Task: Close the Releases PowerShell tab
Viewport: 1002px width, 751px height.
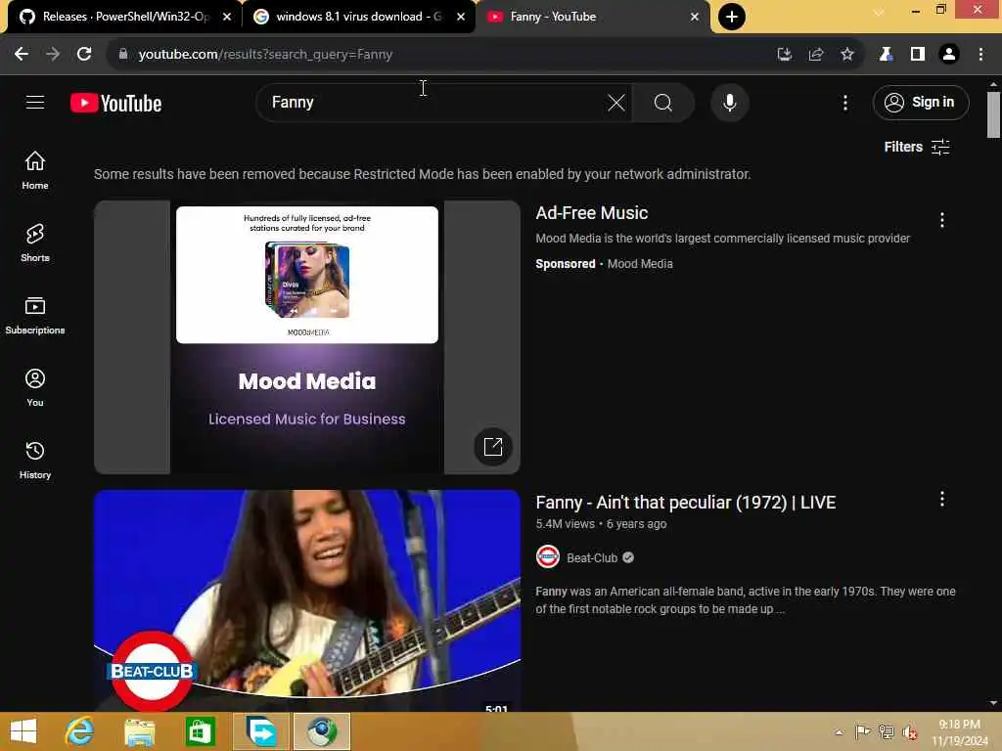Action: [227, 17]
